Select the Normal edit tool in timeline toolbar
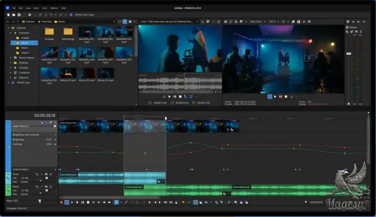The width and height of the screenshot is (376, 217). pos(116,202)
